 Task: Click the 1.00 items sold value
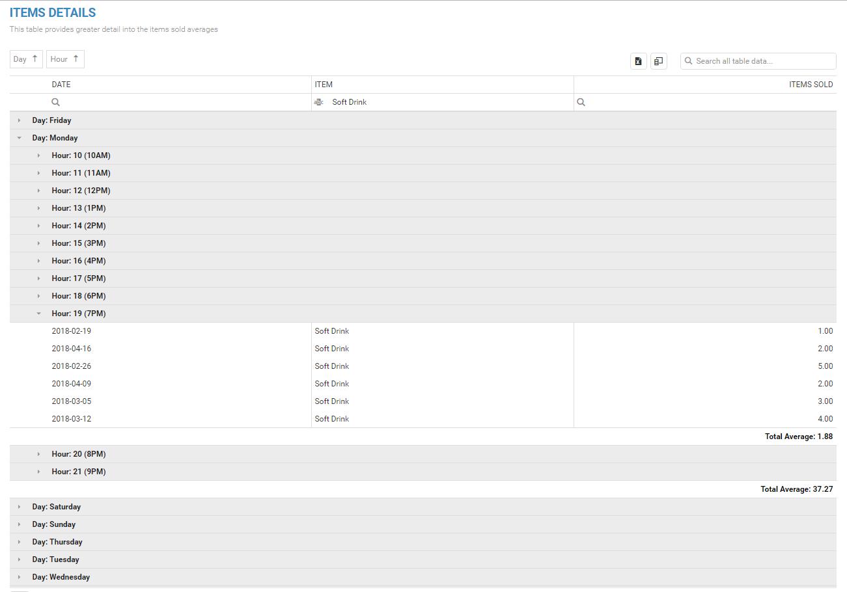[825, 331]
